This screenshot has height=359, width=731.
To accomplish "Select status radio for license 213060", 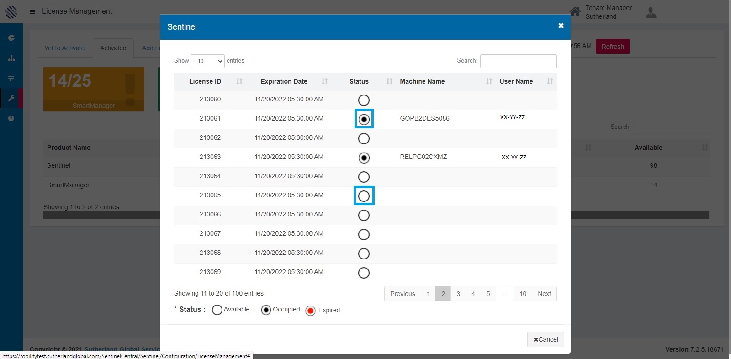I will [x=364, y=100].
